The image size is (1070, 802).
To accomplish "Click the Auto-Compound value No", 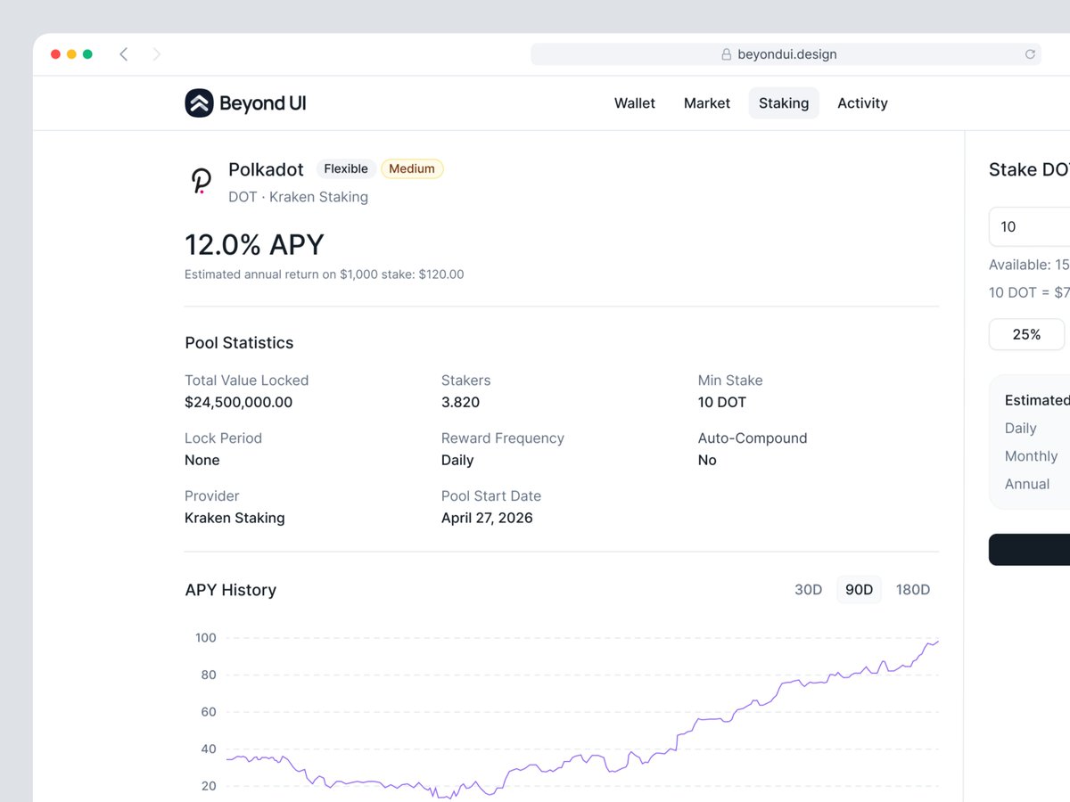I will pos(707,460).
